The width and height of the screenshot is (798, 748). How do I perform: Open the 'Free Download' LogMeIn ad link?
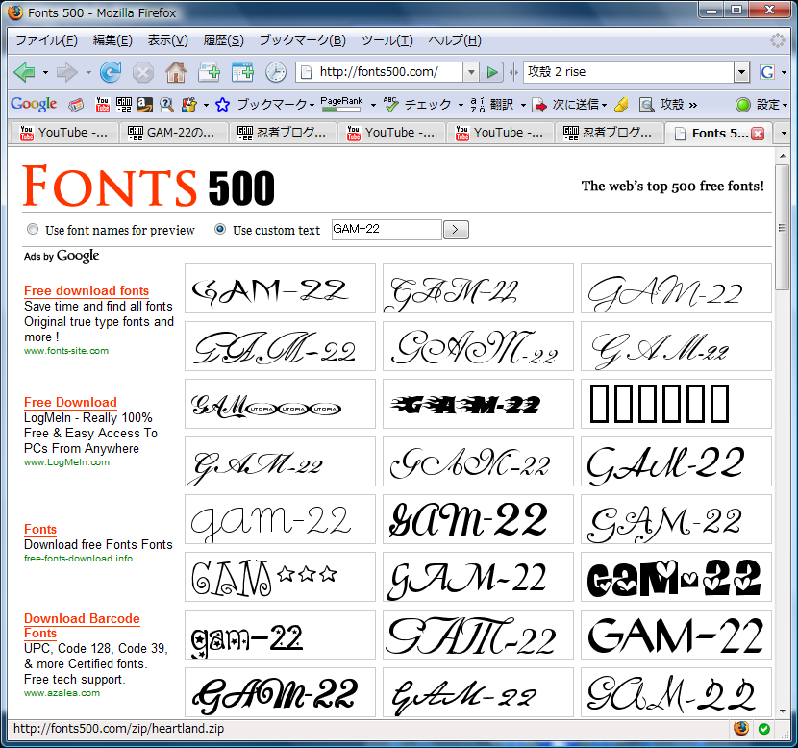70,402
